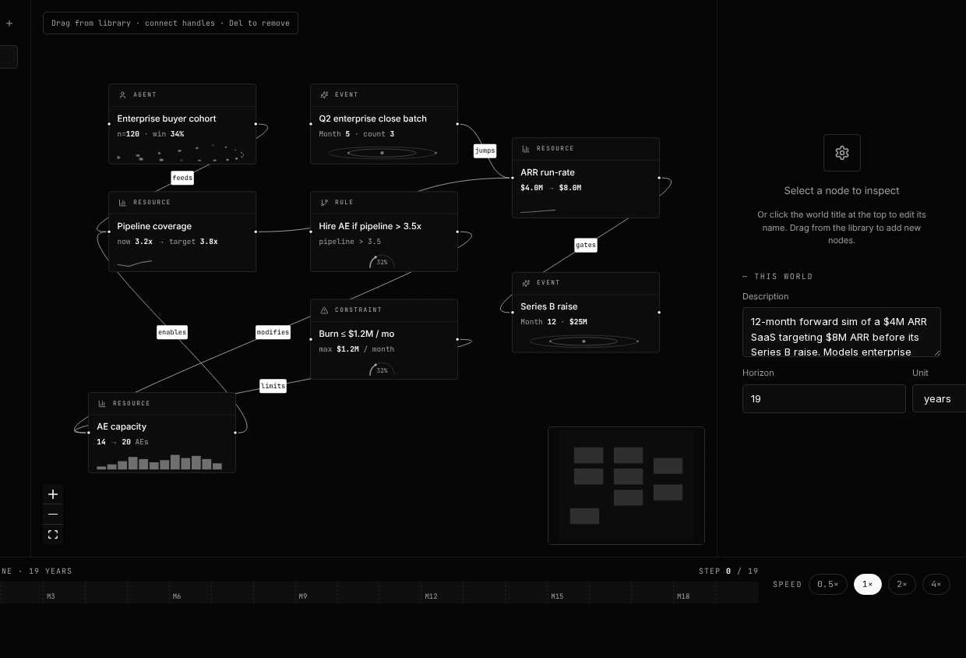Jump to M18 marker on the timeline

[683, 596]
